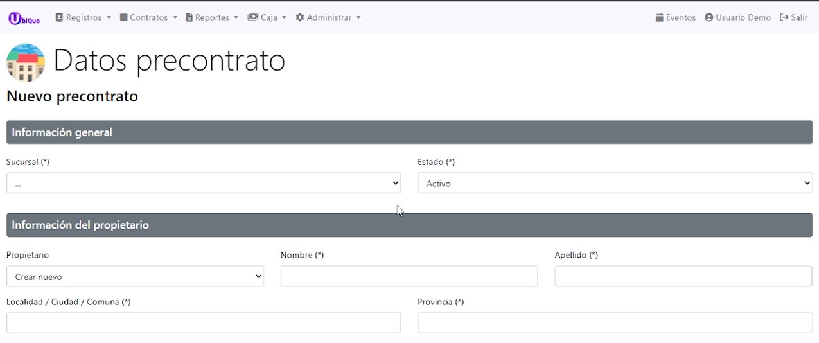The width and height of the screenshot is (819, 343).
Task: Open the Usuario Demo profile link
Action: point(737,18)
